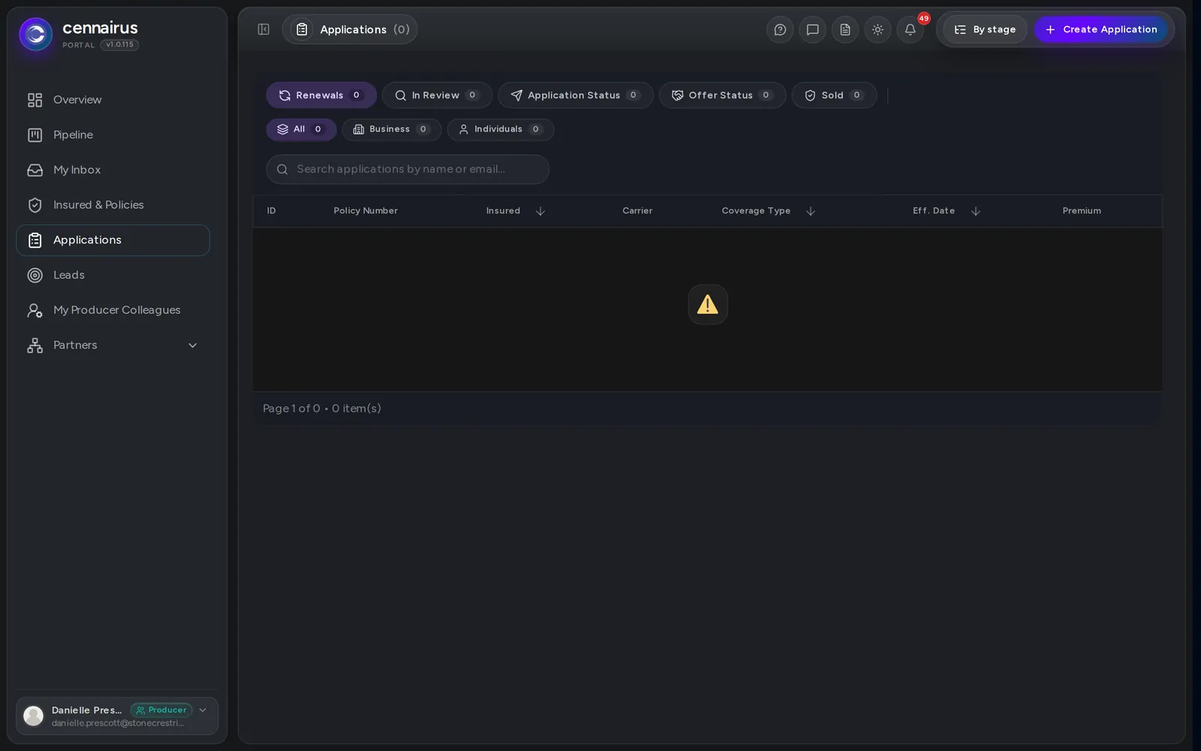Click Danielle's profile avatar
This screenshot has width=1201, height=751.
34,716
